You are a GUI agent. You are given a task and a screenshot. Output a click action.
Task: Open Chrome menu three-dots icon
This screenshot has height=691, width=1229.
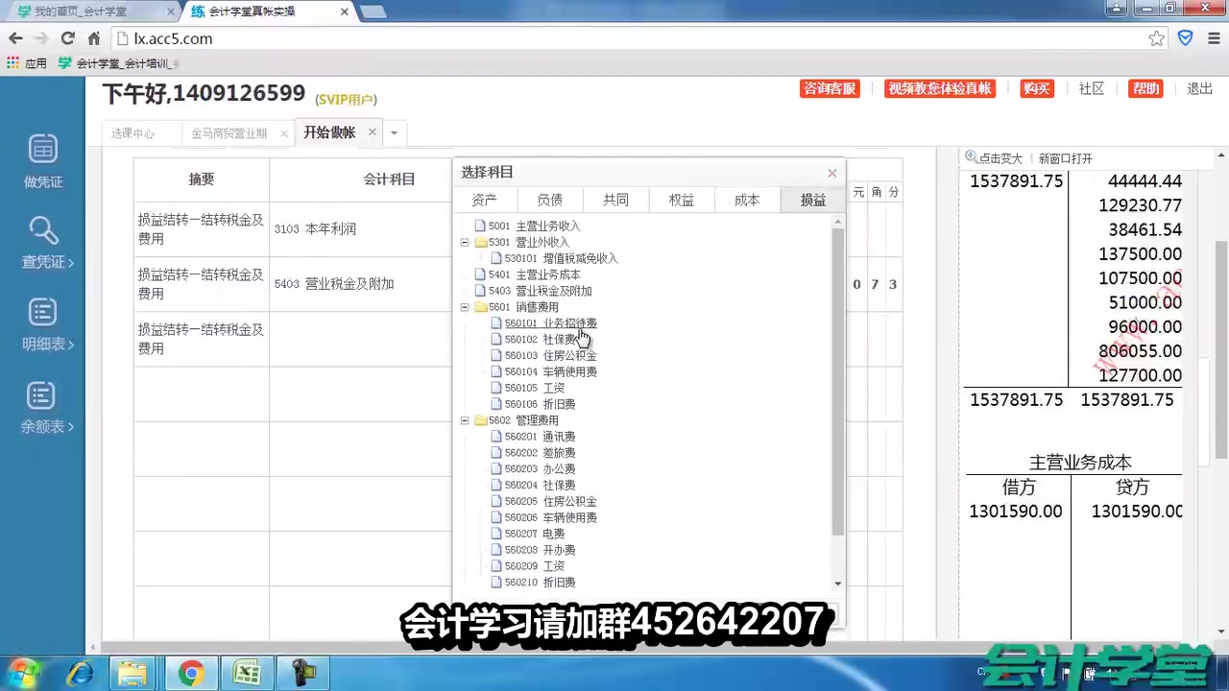[1212, 38]
